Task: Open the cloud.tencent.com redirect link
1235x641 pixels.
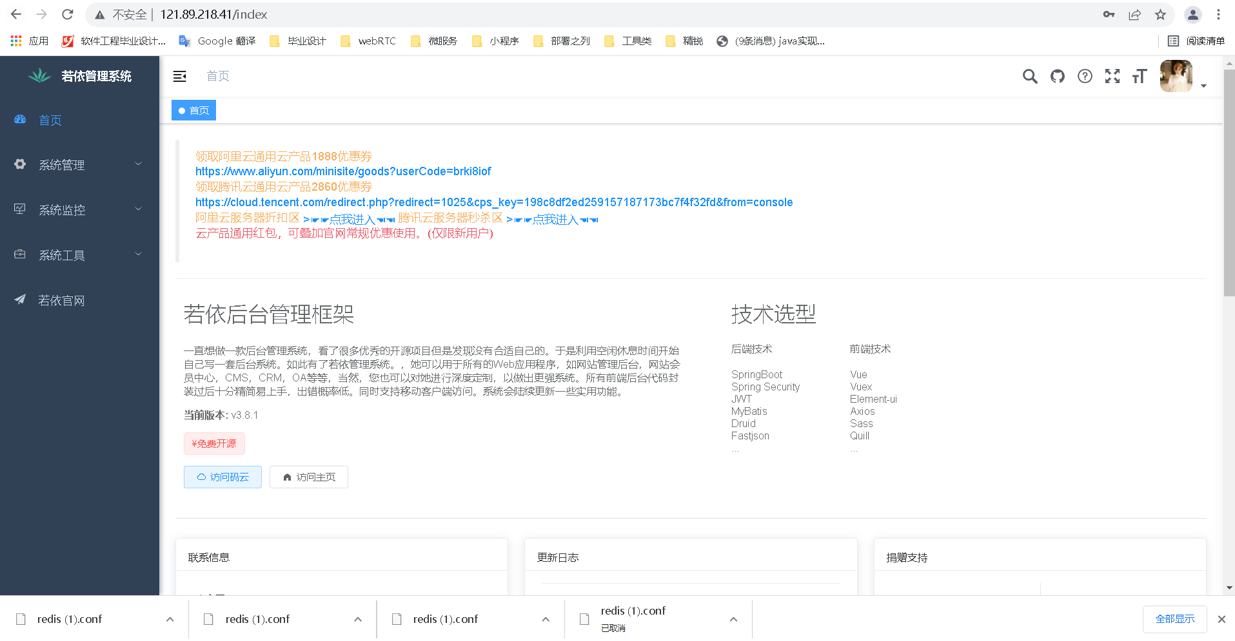Action: pyautogui.click(x=494, y=202)
